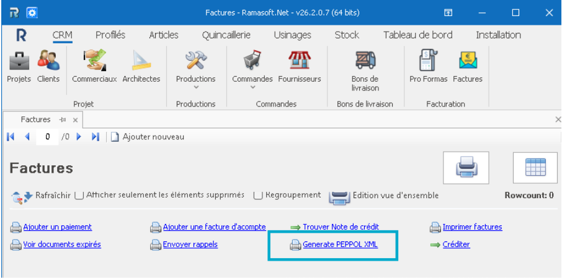
Task: Click the Commandes shopping cart icon
Action: tap(252, 60)
